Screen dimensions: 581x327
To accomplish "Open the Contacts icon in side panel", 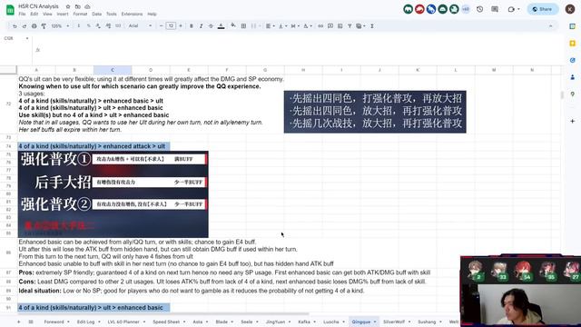I will coord(573,77).
